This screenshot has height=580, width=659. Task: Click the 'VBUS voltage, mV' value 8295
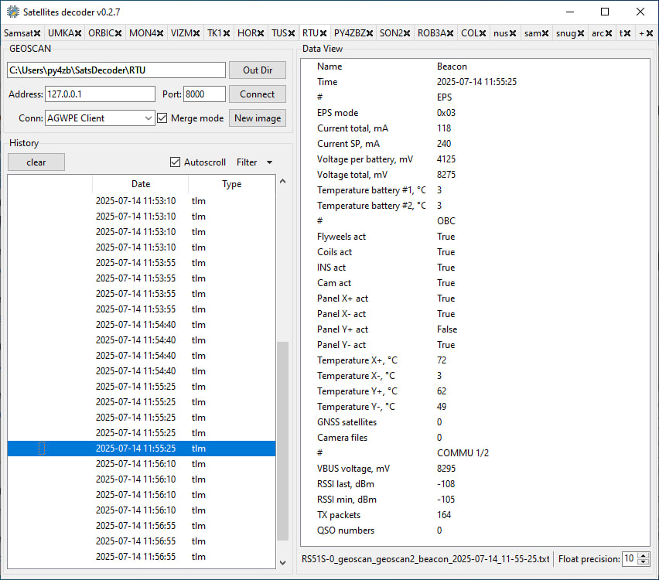point(446,468)
